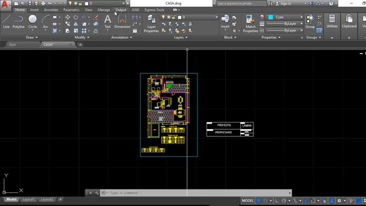This screenshot has height=206, width=366.
Task: Open the AutoCAD application menu
Action: pos(5,5)
